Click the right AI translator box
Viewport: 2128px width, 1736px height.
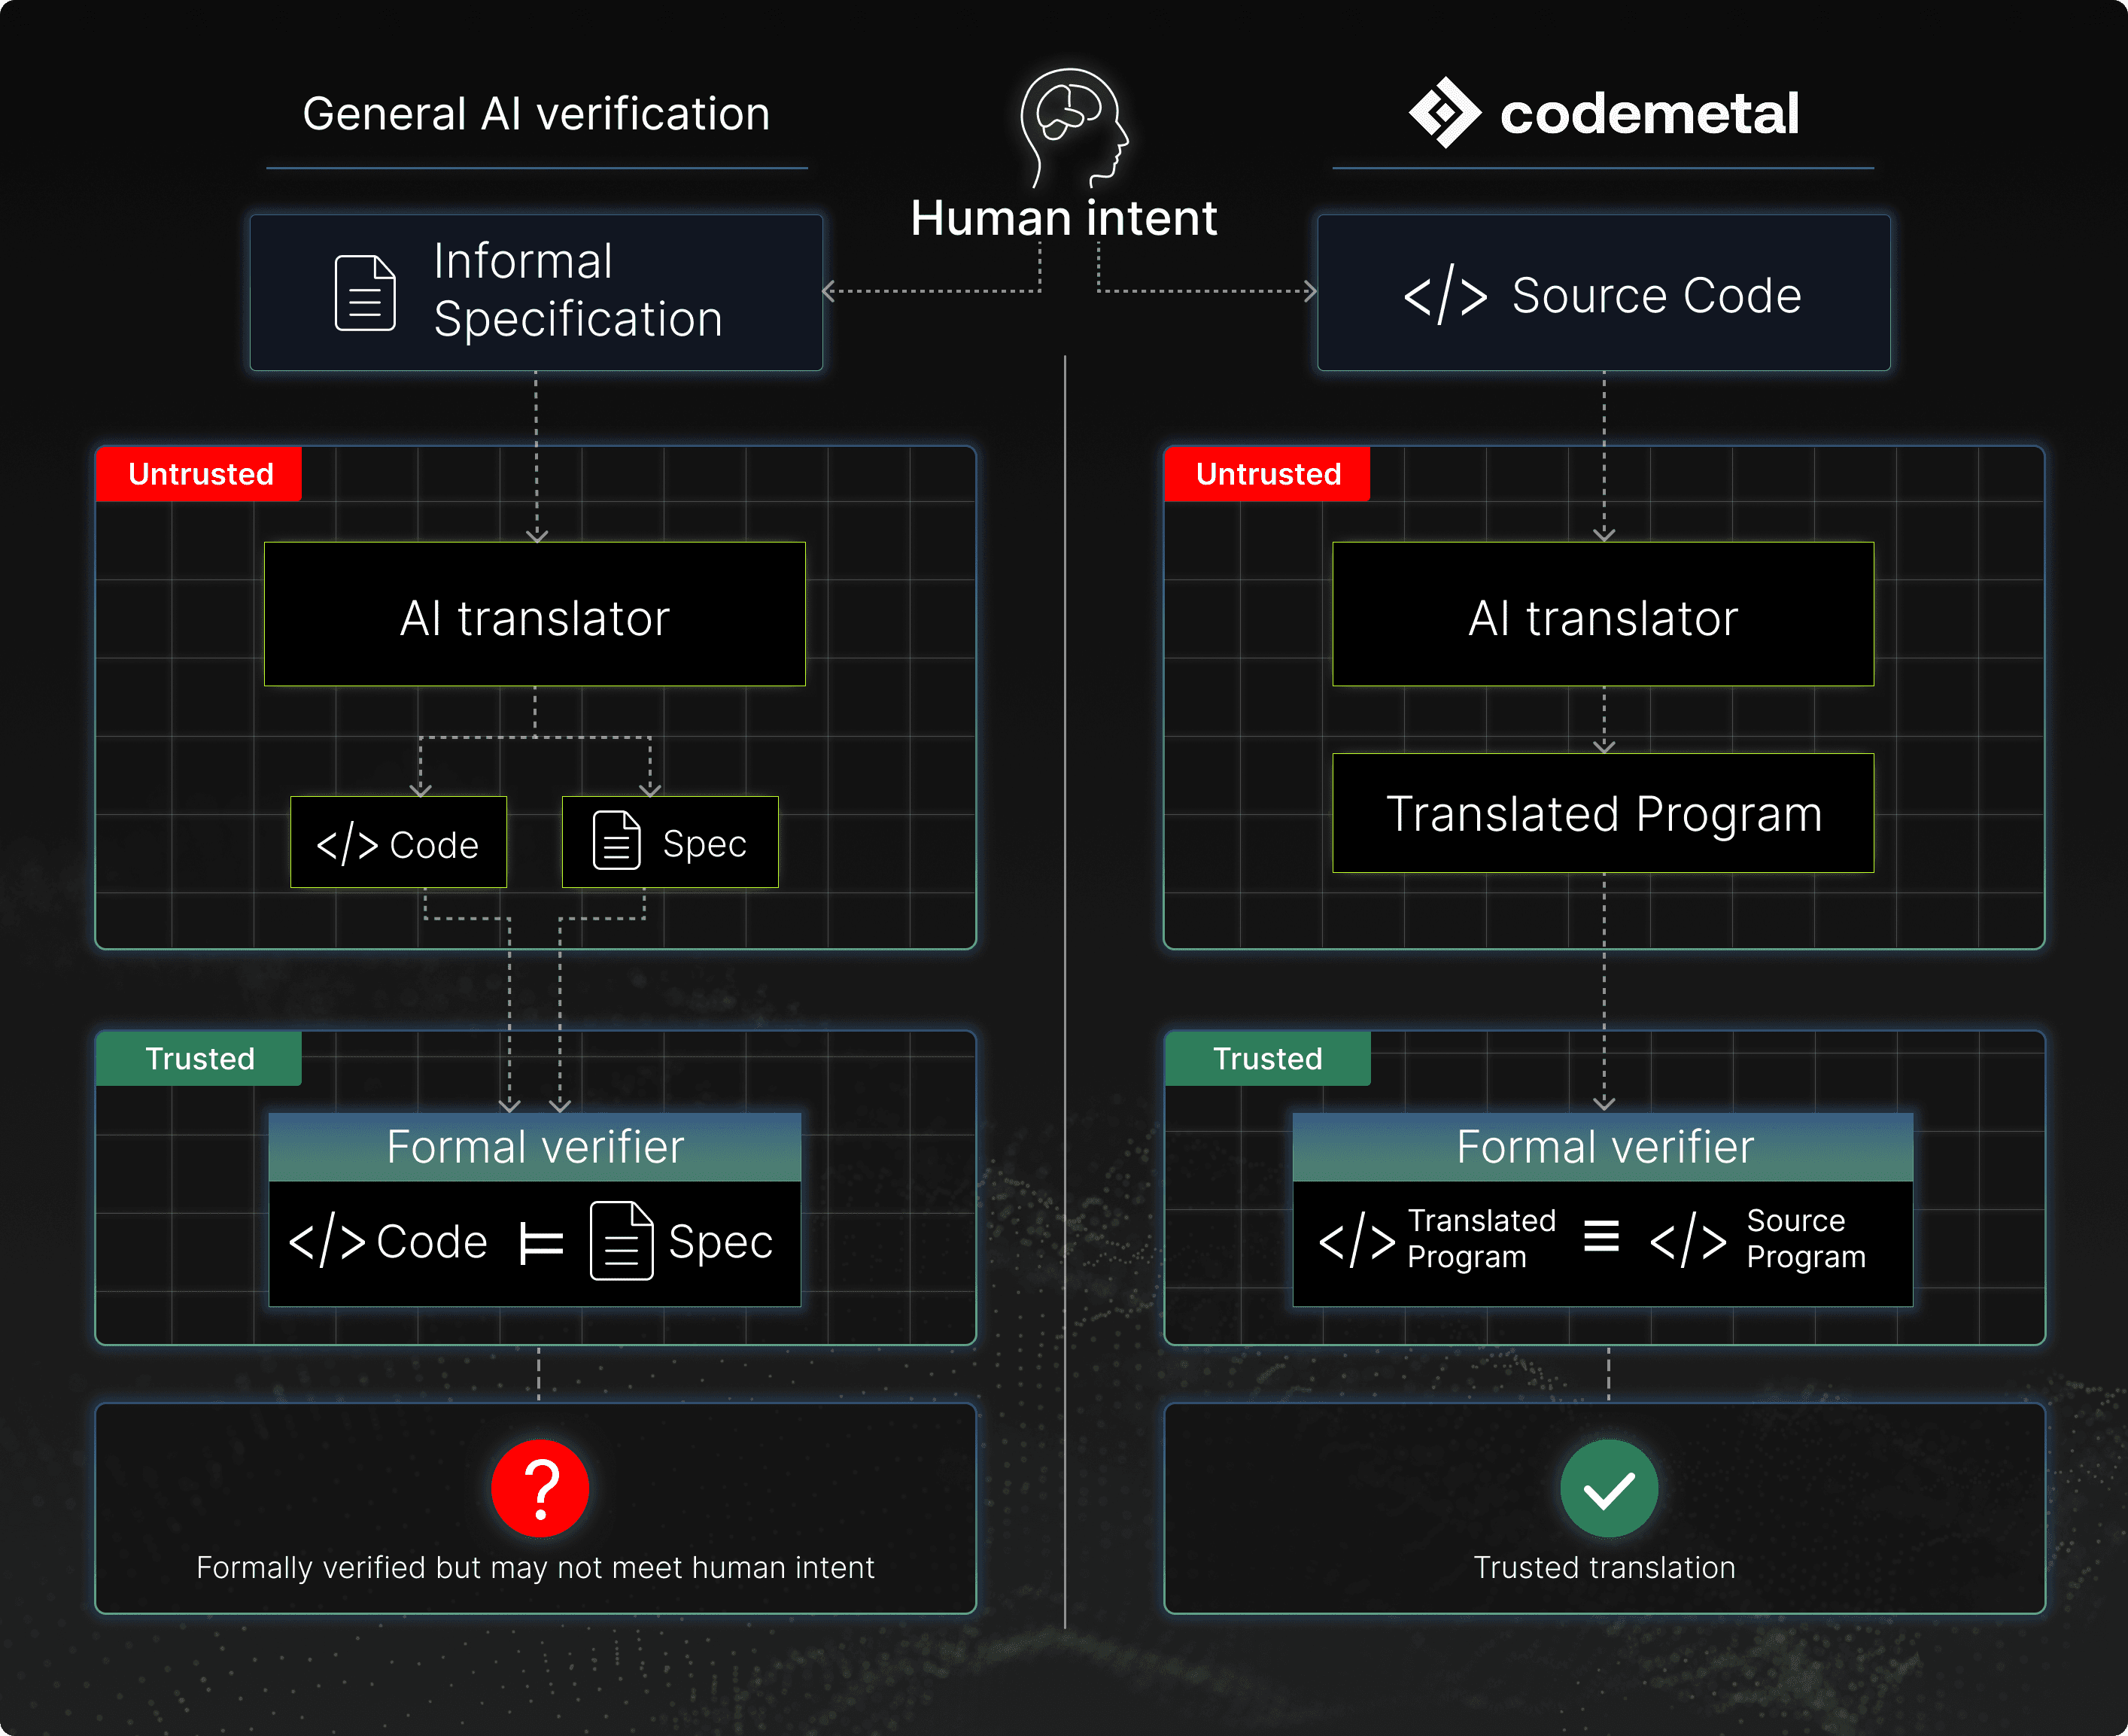tap(1603, 614)
